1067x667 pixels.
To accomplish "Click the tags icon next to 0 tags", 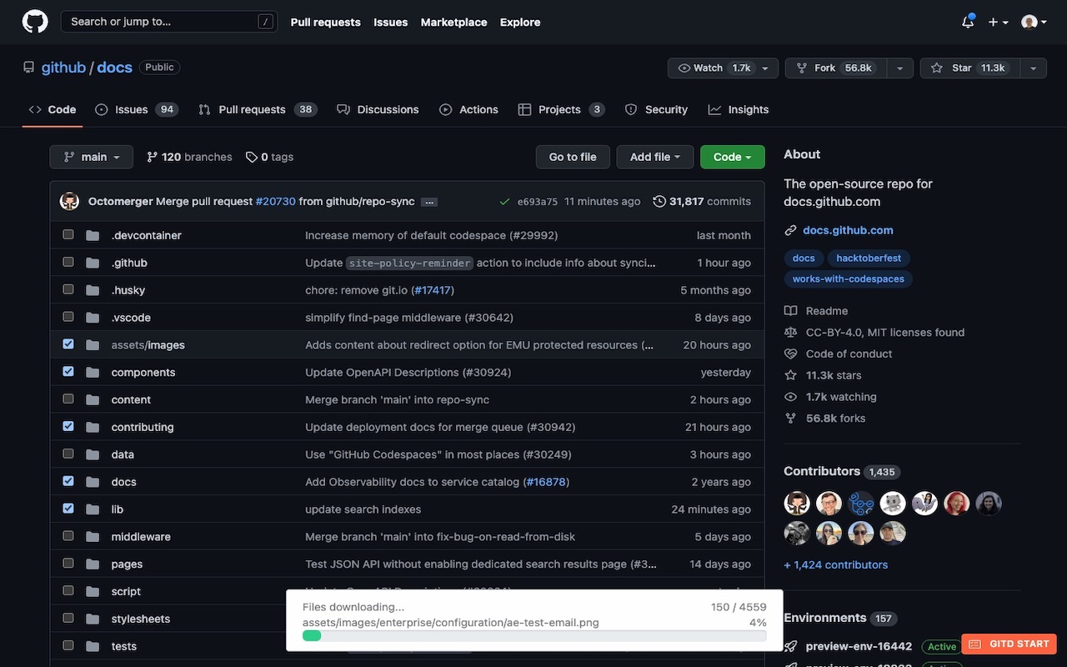I will click(x=251, y=156).
